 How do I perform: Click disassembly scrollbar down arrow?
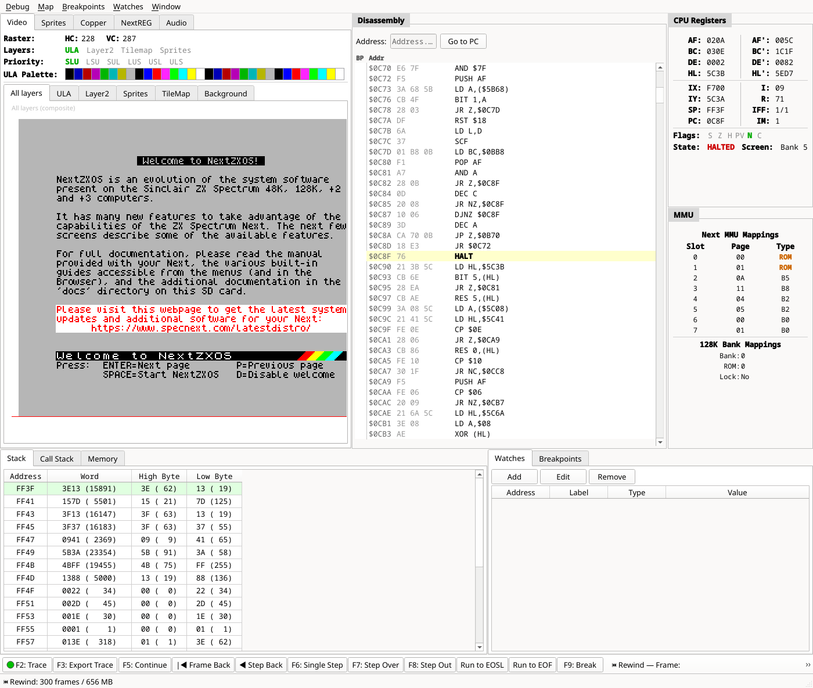coord(660,442)
